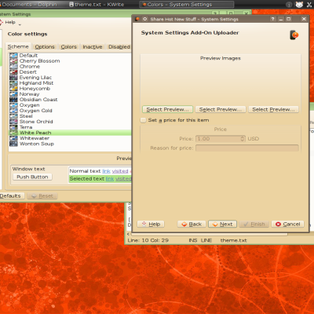Open the system tray info icon
Image resolution: width=314 pixels, height=314 pixels.
coord(289,5)
